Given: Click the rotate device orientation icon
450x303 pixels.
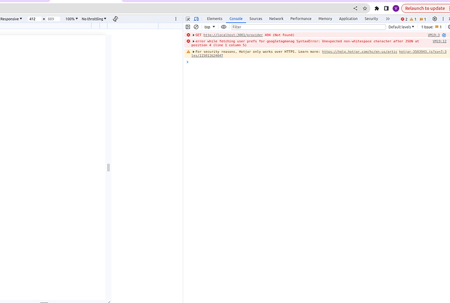Looking at the screenshot, I should [x=115, y=19].
